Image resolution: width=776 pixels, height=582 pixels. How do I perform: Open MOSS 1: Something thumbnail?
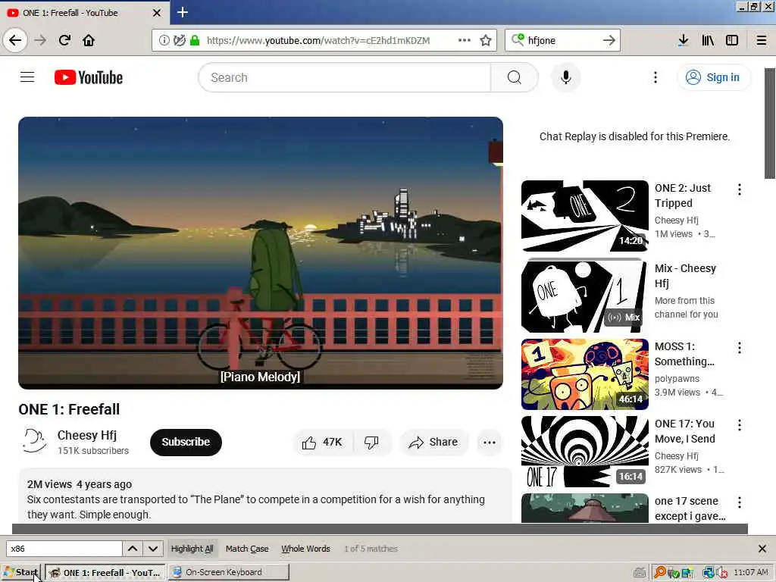(x=584, y=374)
